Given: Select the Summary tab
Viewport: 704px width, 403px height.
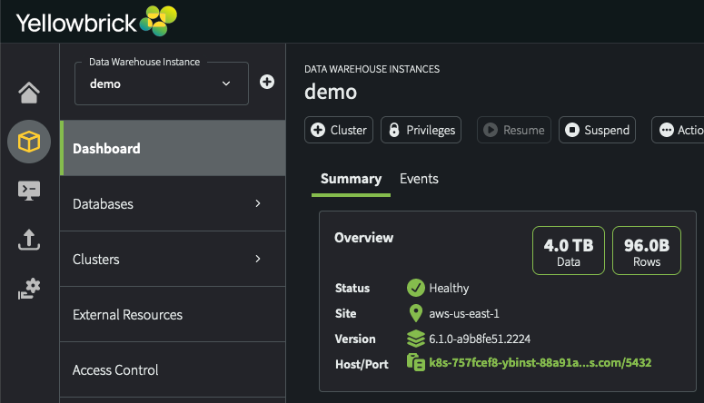Looking at the screenshot, I should tap(351, 179).
